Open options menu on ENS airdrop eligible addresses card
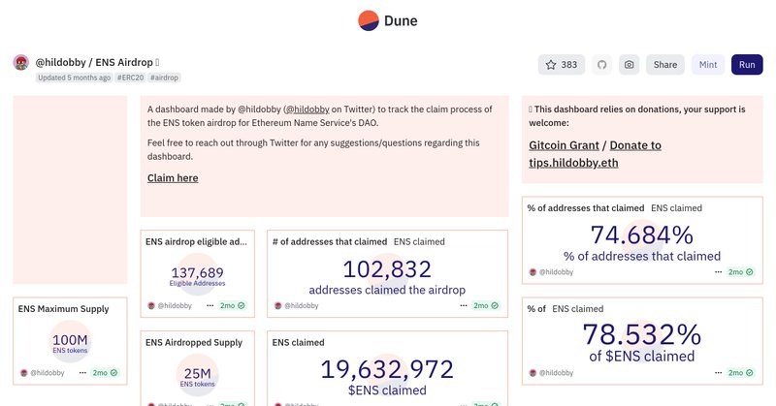The width and height of the screenshot is (776, 406). tap(210, 305)
